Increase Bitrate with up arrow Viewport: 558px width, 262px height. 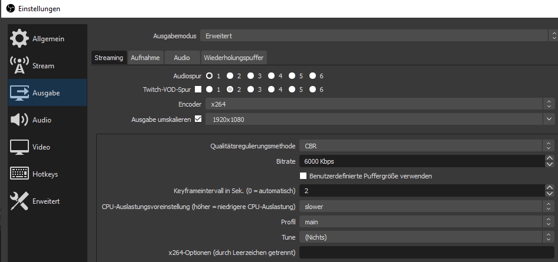tap(550, 158)
